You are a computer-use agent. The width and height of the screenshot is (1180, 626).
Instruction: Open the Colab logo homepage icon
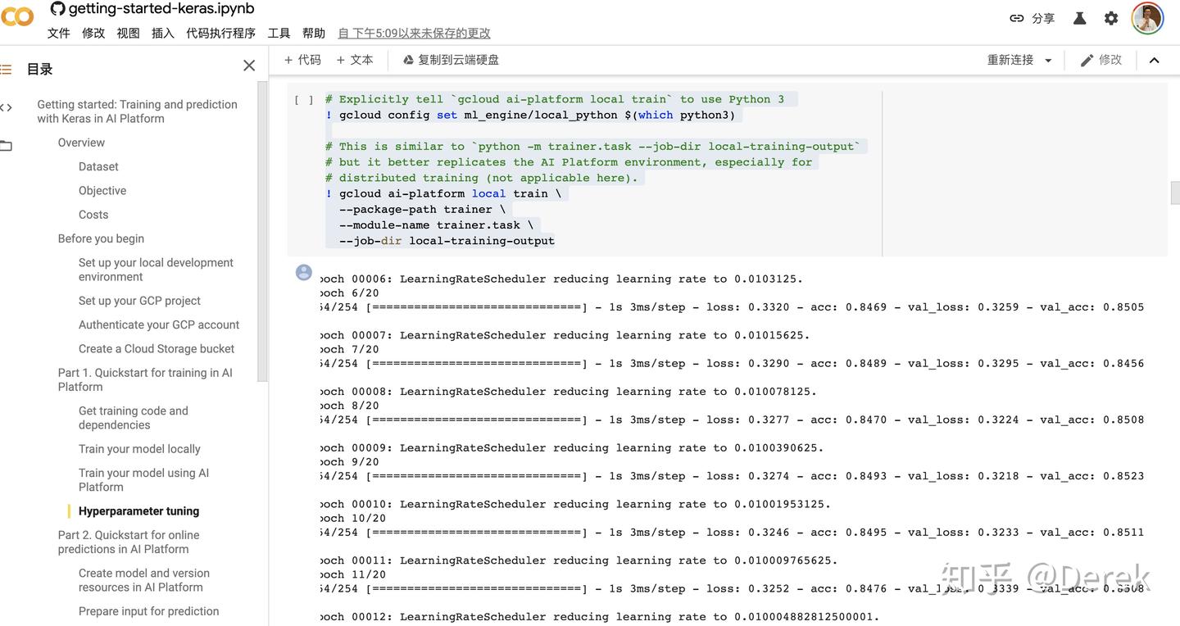click(x=17, y=16)
